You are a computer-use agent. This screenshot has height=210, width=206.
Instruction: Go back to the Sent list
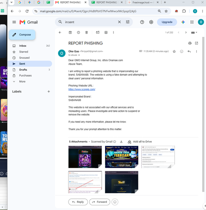pyautogui.click(x=60, y=32)
